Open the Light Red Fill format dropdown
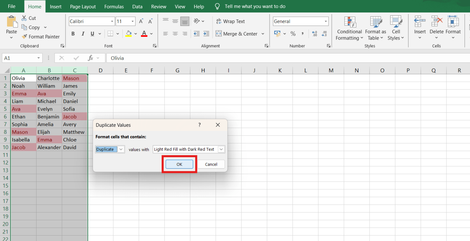 pyautogui.click(x=221, y=149)
